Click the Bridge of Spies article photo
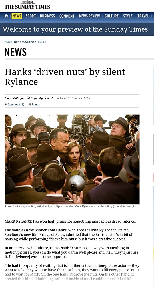Screen dimensions: 154x286 click(x=72, y=159)
